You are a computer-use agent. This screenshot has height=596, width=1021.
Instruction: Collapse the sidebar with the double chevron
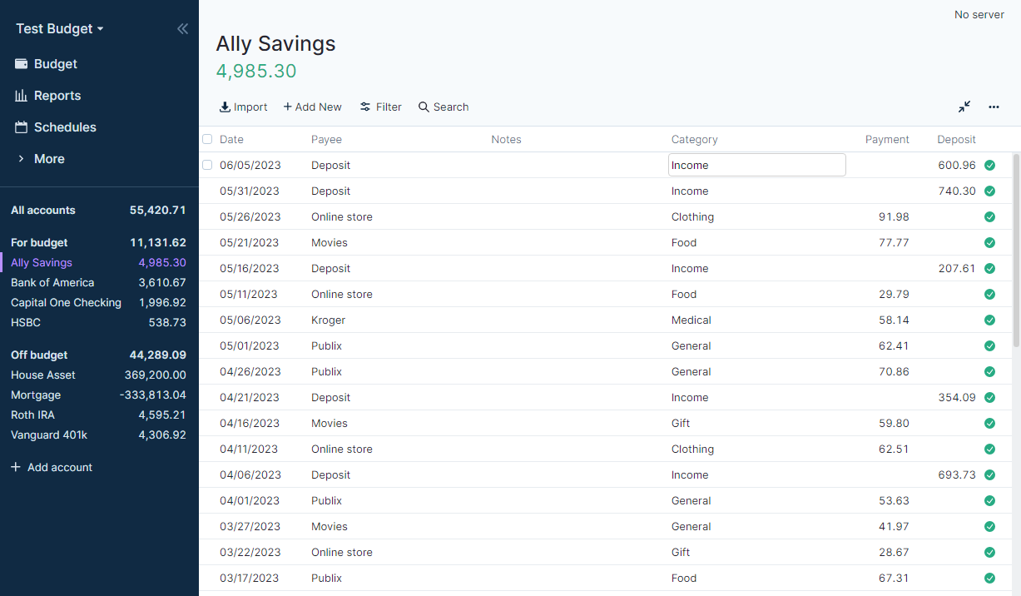point(182,28)
